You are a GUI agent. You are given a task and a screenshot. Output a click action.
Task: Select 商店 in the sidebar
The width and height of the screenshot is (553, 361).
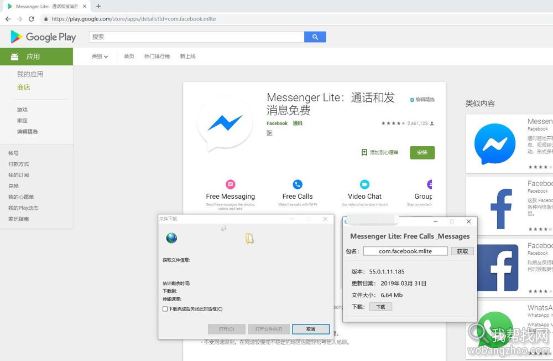tap(24, 87)
